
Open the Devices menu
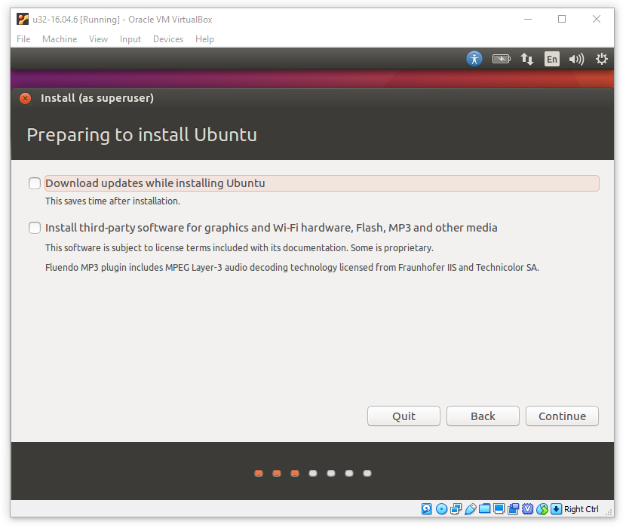(167, 39)
